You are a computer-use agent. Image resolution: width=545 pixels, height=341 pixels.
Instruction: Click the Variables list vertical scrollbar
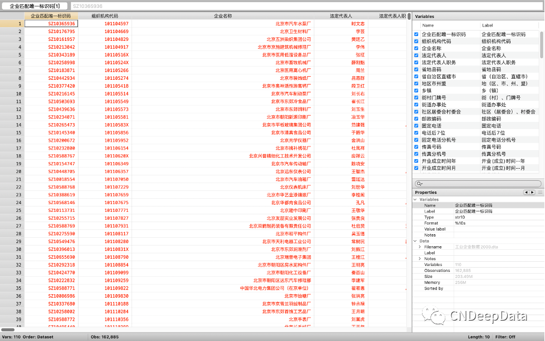click(x=541, y=44)
